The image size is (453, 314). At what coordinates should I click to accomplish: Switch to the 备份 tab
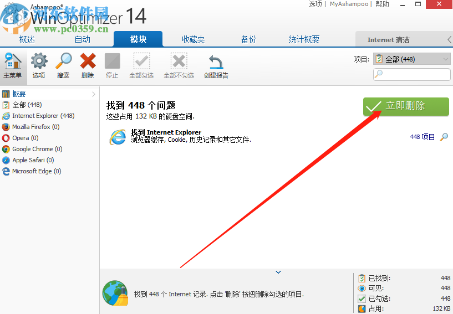tap(248, 39)
